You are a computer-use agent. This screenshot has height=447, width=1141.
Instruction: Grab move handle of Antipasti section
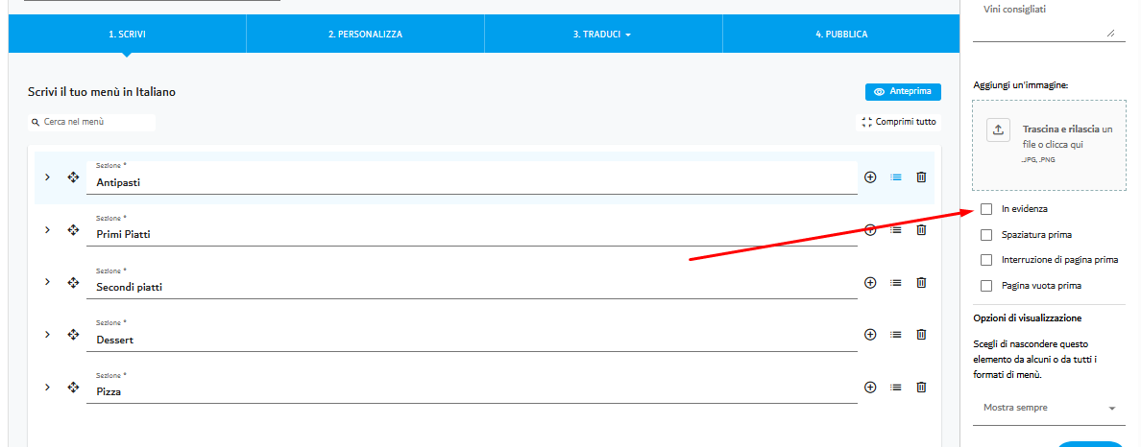tap(73, 177)
